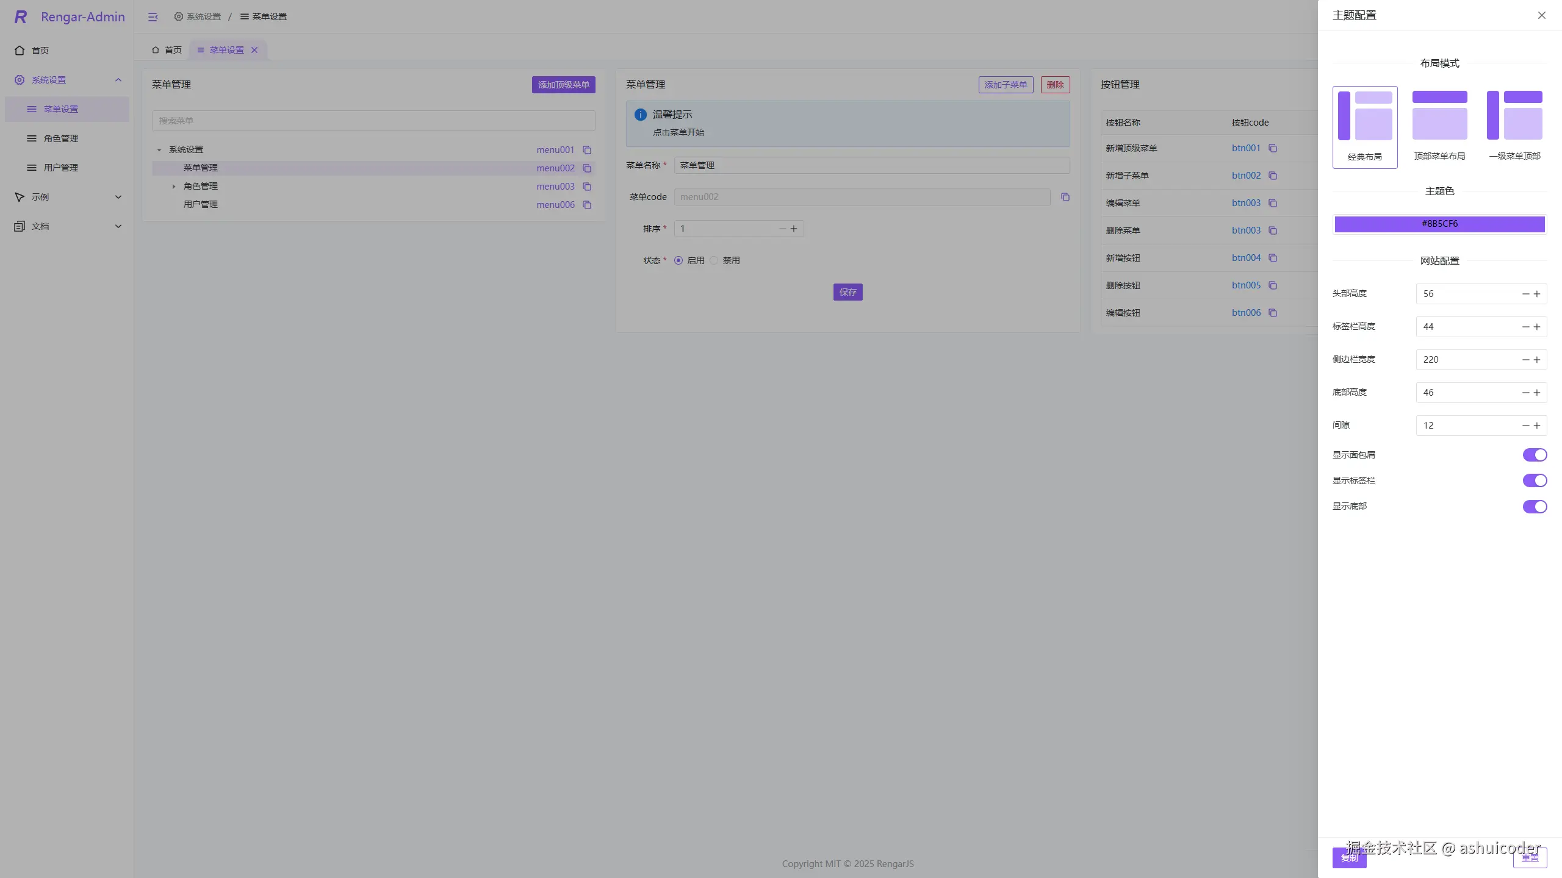Copy the menu003 code icon

tap(587, 187)
